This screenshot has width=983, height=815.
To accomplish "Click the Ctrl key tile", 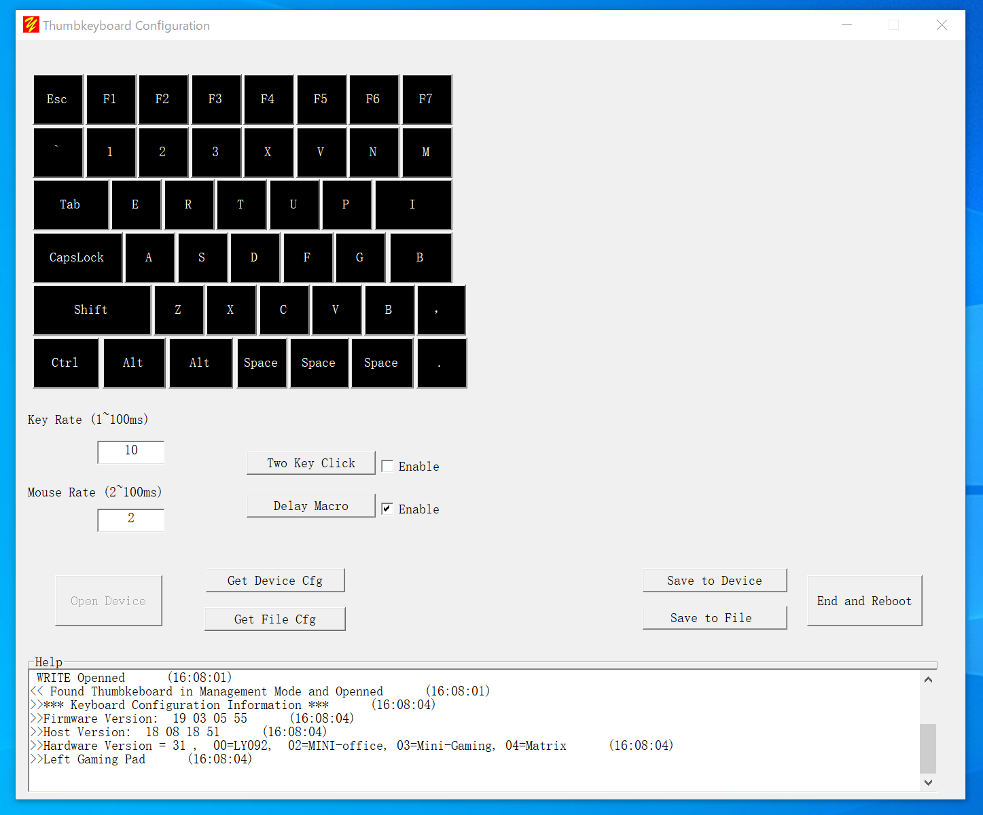I will [66, 363].
